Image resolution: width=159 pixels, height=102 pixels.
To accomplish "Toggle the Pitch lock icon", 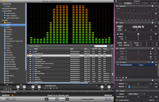I will (x=118, y=34).
